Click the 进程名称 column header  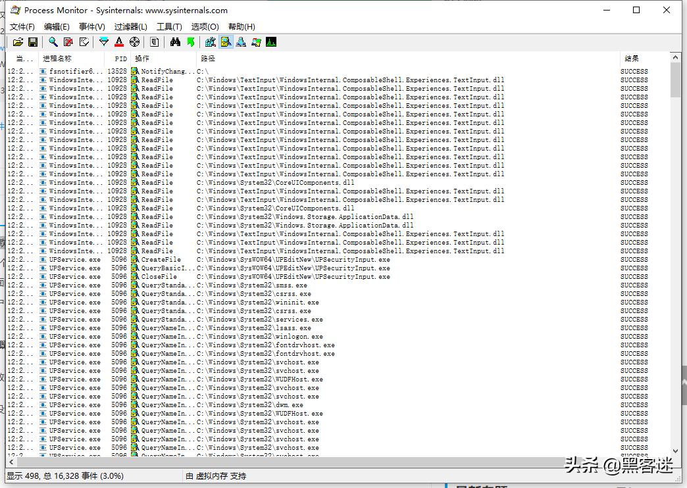(72, 59)
